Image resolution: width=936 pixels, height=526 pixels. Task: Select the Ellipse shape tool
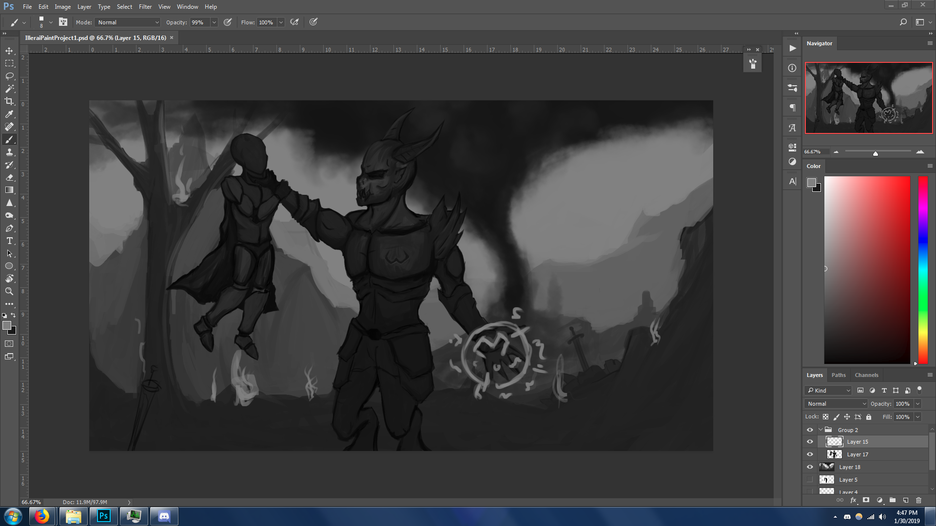tap(9, 266)
